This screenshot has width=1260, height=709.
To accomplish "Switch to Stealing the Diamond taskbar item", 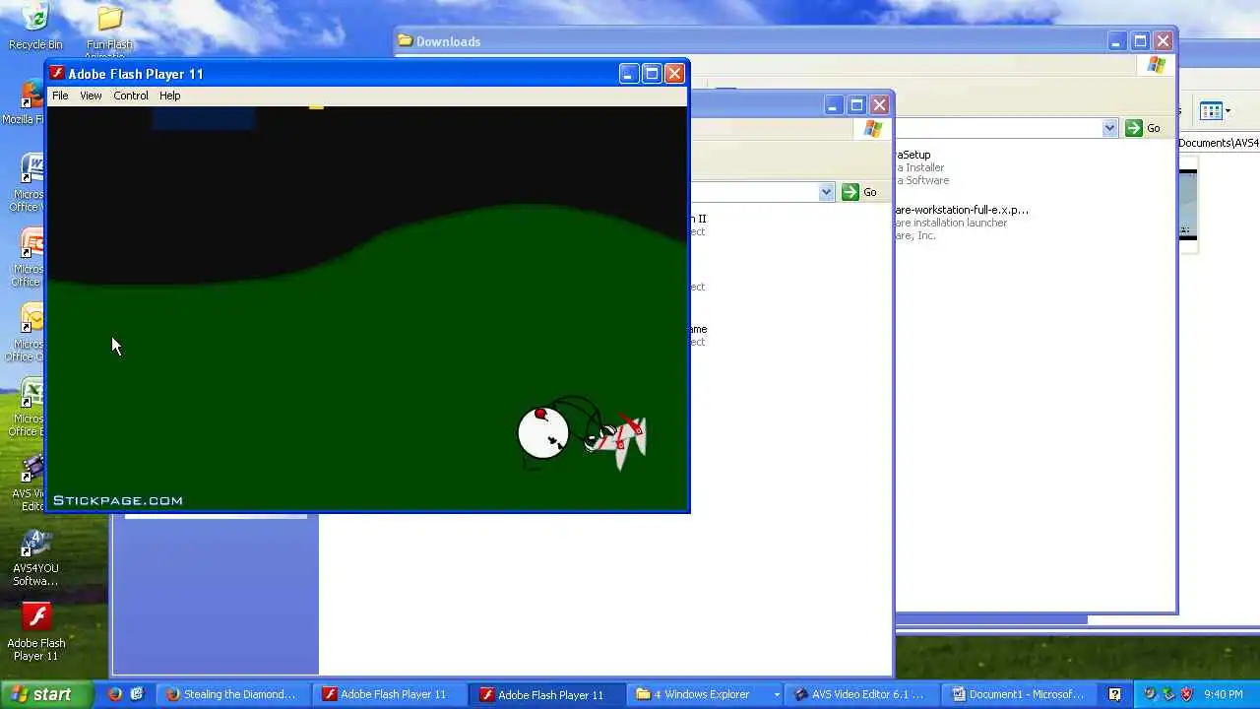I will click(x=232, y=694).
